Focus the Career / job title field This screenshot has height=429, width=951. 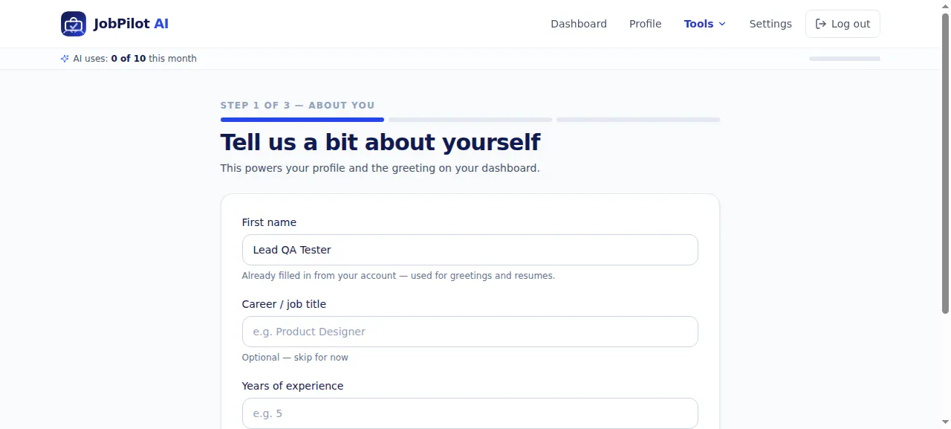click(470, 332)
